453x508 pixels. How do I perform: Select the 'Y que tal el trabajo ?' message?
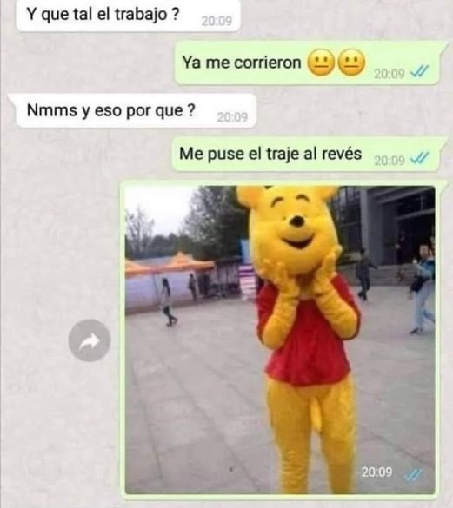[x=128, y=16]
